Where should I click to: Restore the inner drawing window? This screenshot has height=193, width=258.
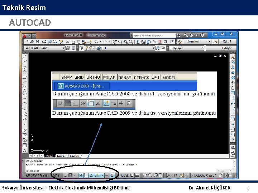pos(220,56)
